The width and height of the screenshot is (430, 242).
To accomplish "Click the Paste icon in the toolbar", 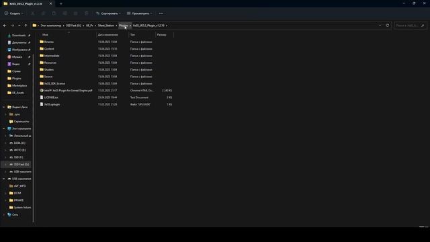I will pos(54,13).
